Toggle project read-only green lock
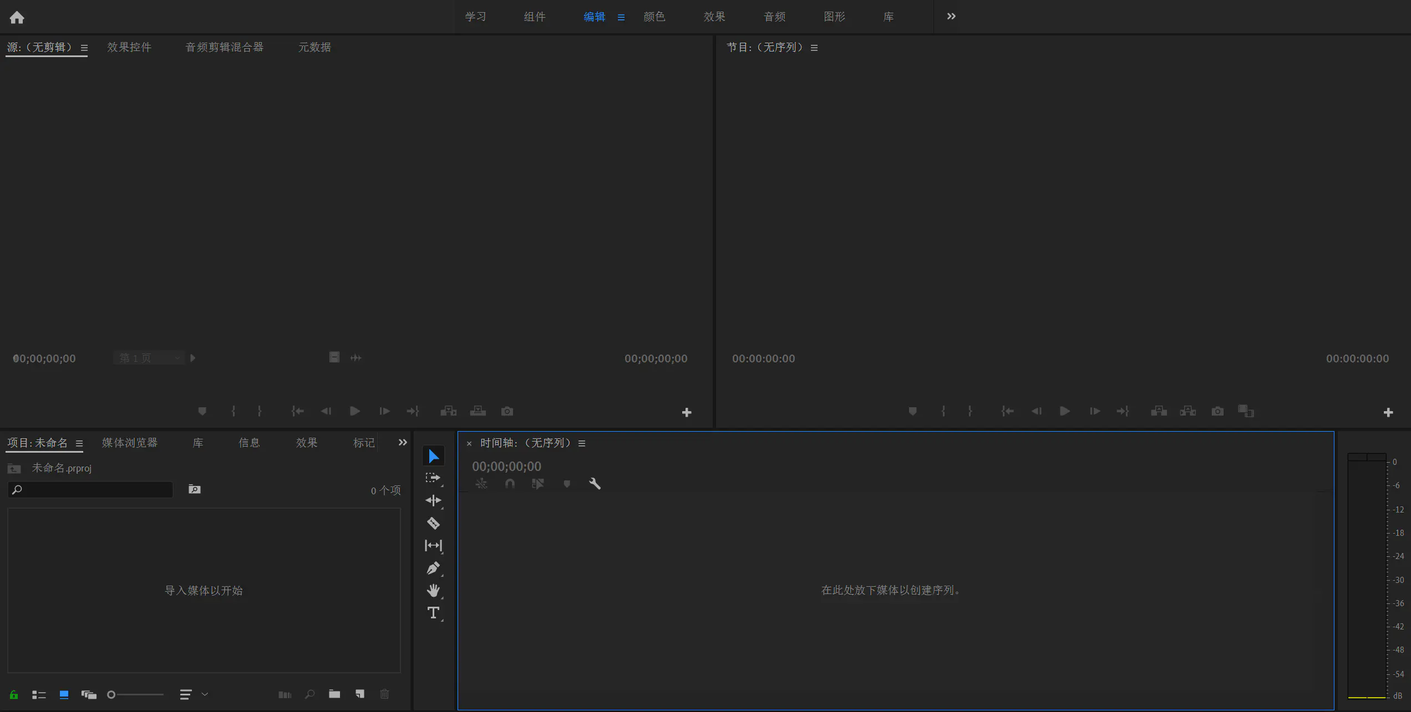 14,695
